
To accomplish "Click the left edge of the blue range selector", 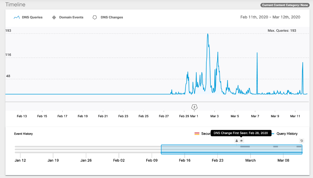I will tap(161, 150).
